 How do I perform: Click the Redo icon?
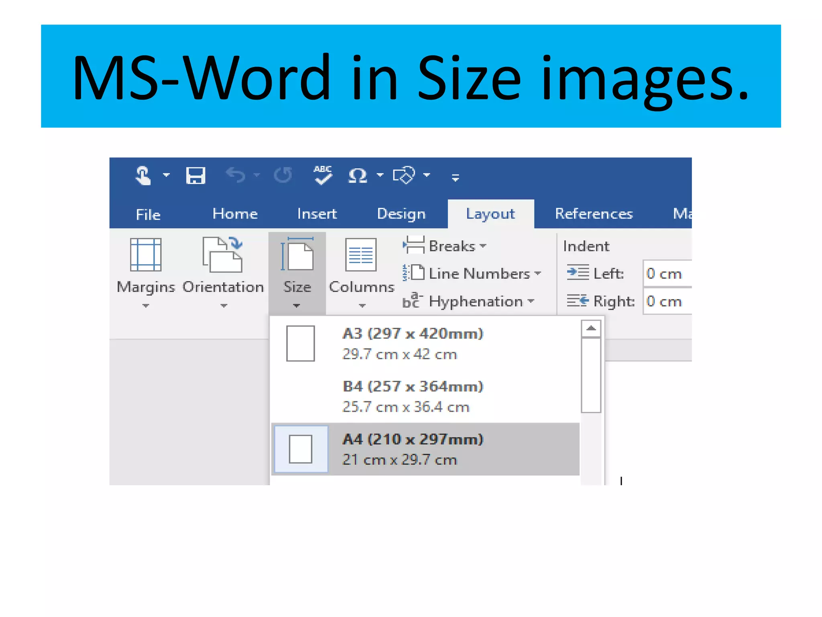(x=283, y=175)
